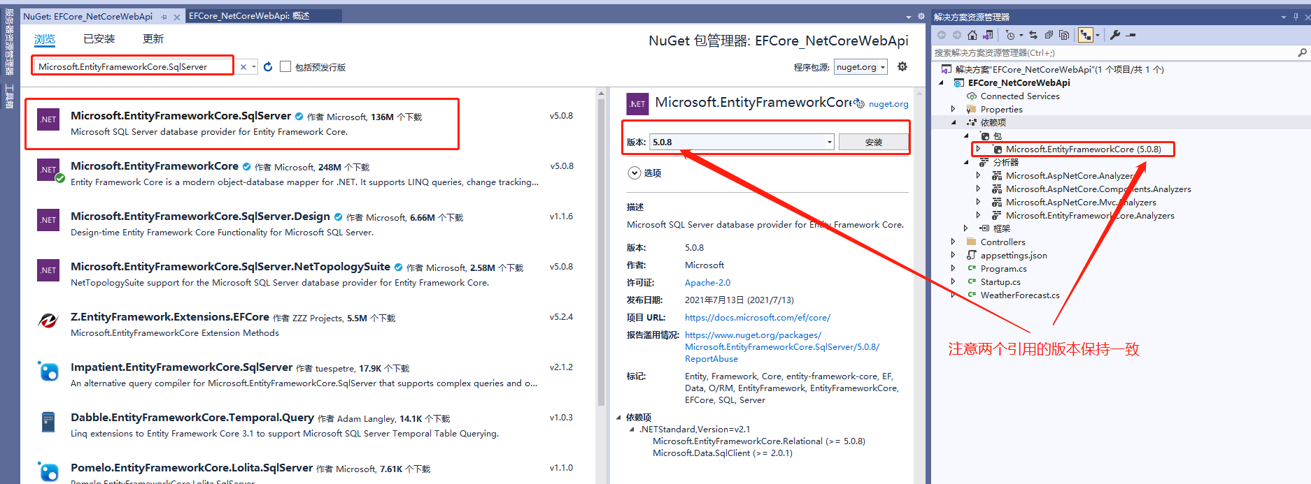The height and width of the screenshot is (484, 1311).
Task: Open Startup.cs in Solution Explorer
Action: pyautogui.click(x=1000, y=282)
